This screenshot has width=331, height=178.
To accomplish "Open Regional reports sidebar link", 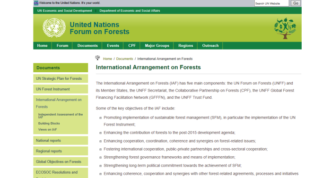I will click(x=61, y=151).
